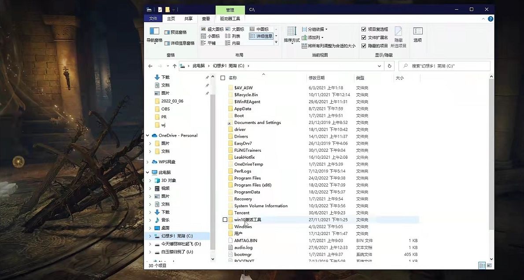Click the blue help question mark icon
The image size is (524, 280).
[491, 19]
